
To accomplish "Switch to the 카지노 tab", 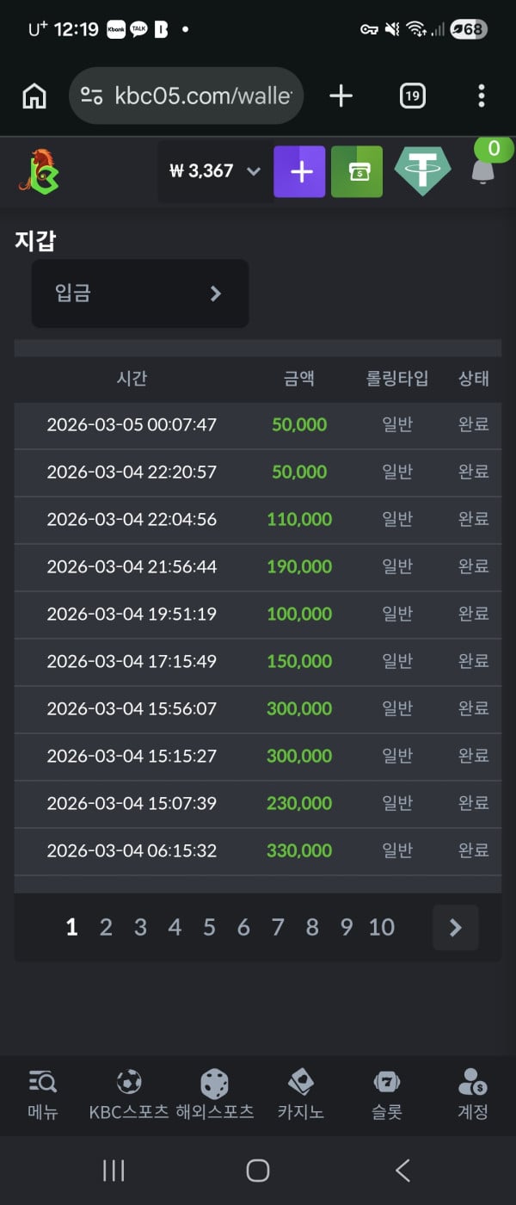I will click(x=300, y=1094).
